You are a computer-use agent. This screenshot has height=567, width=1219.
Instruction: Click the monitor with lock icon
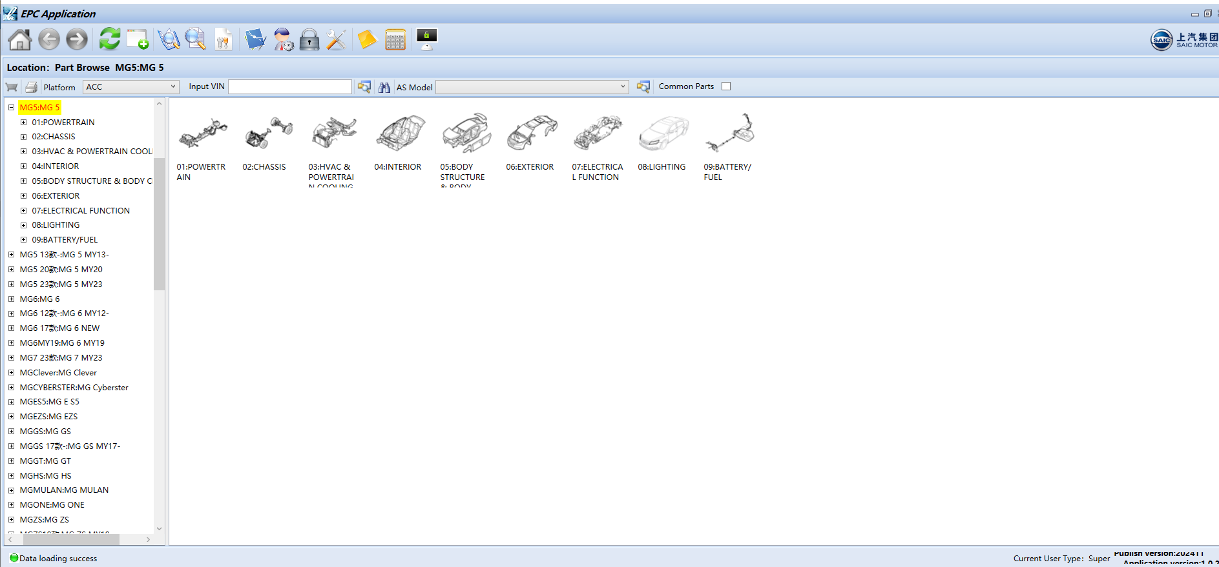[x=427, y=39]
